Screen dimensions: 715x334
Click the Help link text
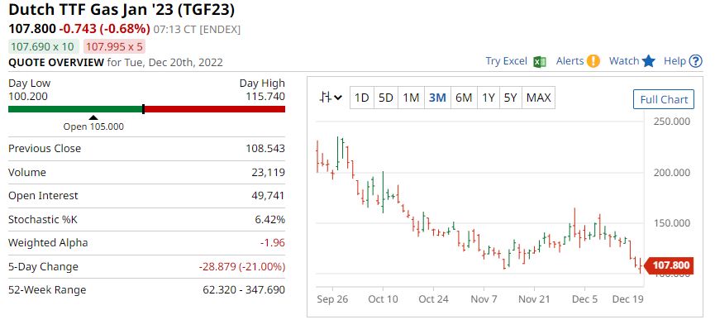click(x=675, y=61)
